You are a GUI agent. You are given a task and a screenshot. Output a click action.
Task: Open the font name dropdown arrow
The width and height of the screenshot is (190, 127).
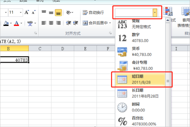coord(6,12)
